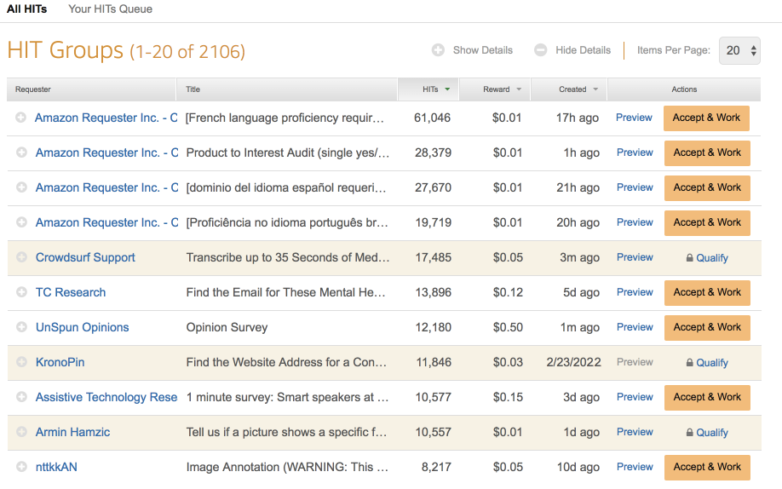
Task: Accept & Work on Opinion Survey HIT
Action: tap(707, 328)
